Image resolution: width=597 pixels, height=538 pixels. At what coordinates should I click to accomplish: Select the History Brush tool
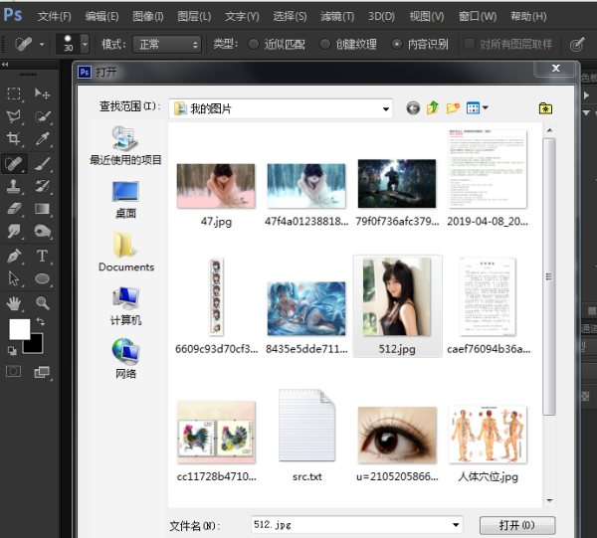[x=42, y=186]
